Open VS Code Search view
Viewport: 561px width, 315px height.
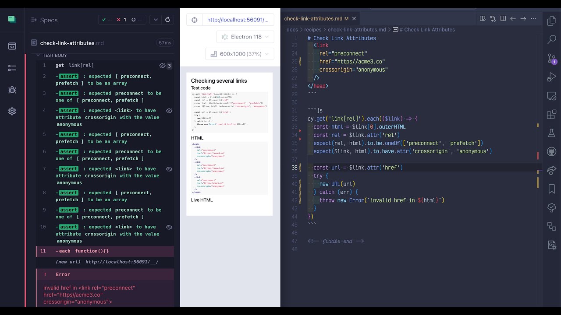(552, 39)
